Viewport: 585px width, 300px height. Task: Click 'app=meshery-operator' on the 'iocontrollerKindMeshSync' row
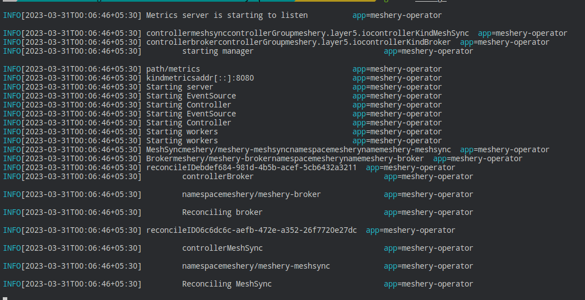point(522,33)
